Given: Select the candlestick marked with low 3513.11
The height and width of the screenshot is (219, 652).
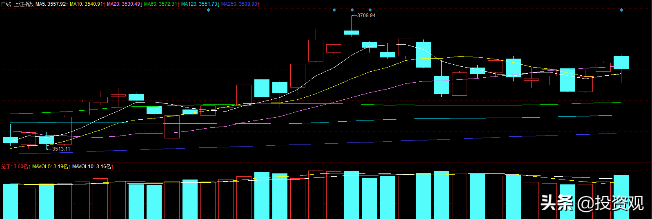Looking at the screenshot, I should pos(46,140).
